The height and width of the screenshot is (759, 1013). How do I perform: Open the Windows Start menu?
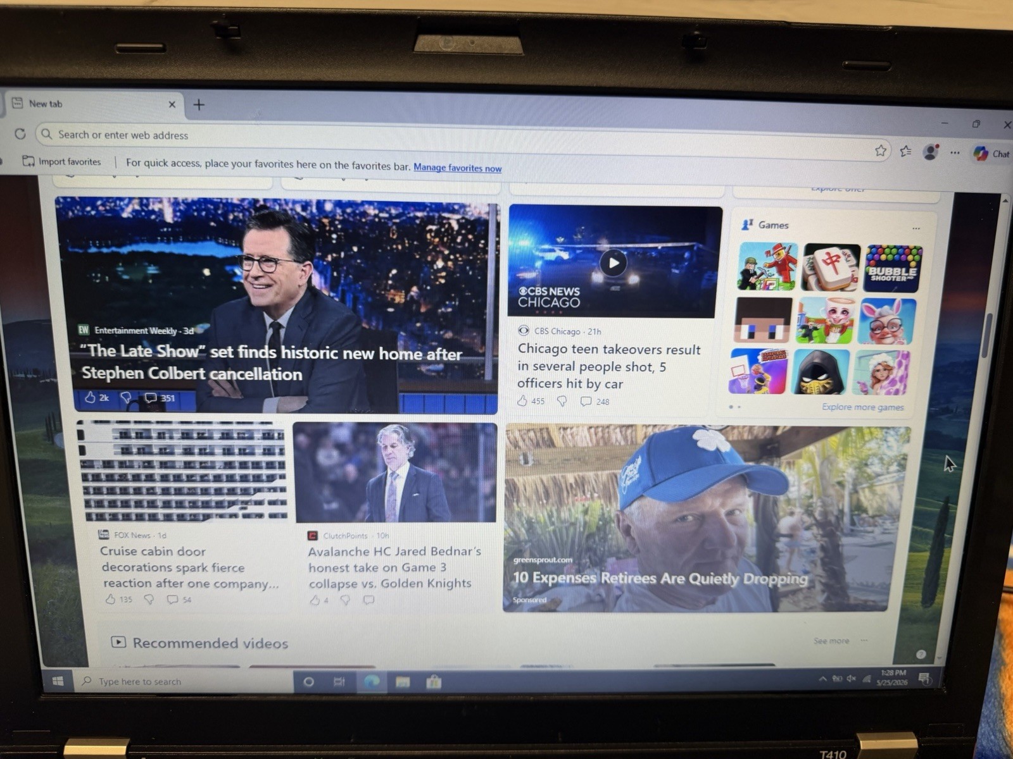click(x=58, y=681)
